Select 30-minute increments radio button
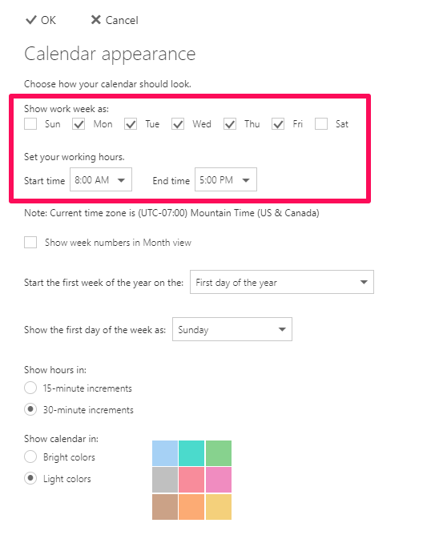Viewport: 431px width, 535px height. point(30,409)
